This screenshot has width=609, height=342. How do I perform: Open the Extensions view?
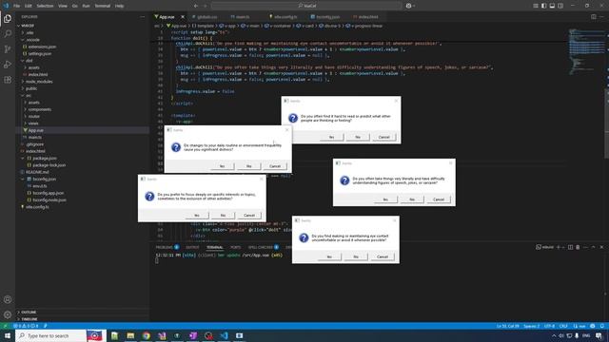click(8, 80)
